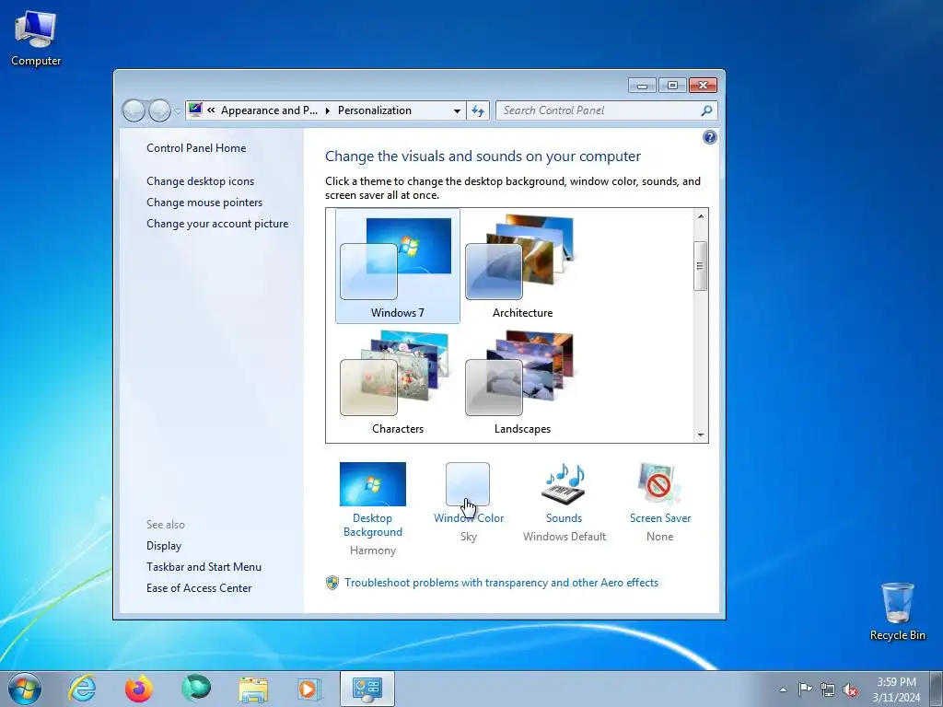943x707 pixels.
Task: Click the Sounds text label
Action: (565, 518)
